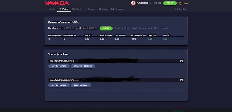
Task: Click the until date input field
Action: [x=90, y=28]
